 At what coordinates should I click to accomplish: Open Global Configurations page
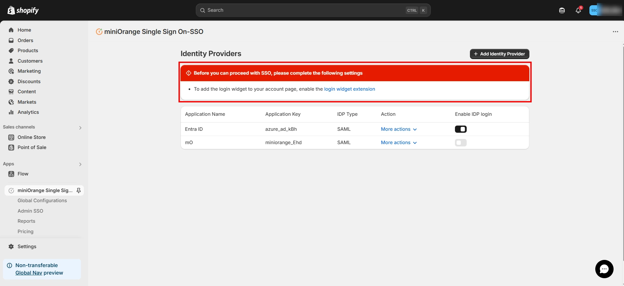[x=42, y=201]
